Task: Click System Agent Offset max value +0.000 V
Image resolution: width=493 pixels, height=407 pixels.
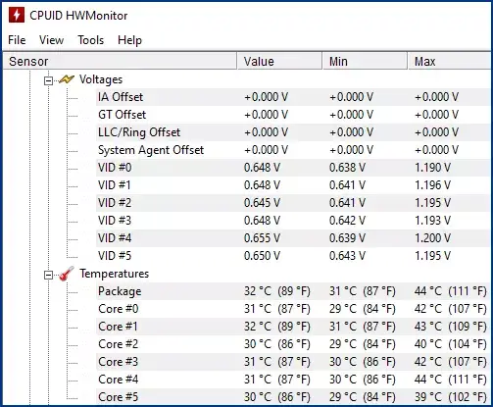Action: pyautogui.click(x=437, y=150)
